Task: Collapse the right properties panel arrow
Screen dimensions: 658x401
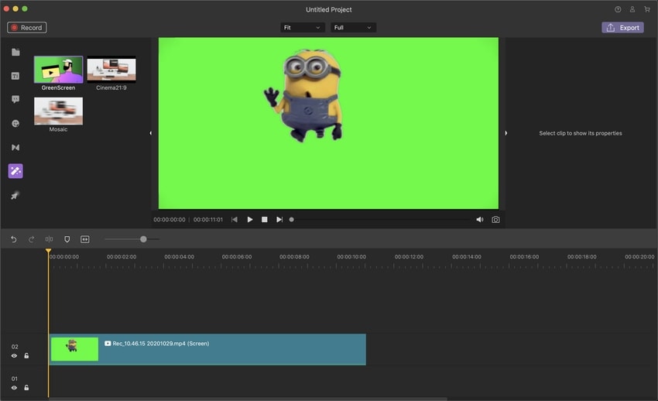Action: pyautogui.click(x=506, y=133)
